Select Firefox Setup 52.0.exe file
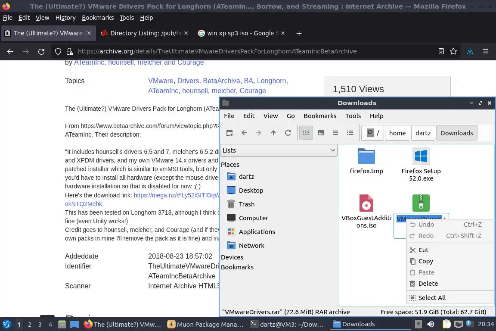Viewport: 496px width, 331px height. 421,164
